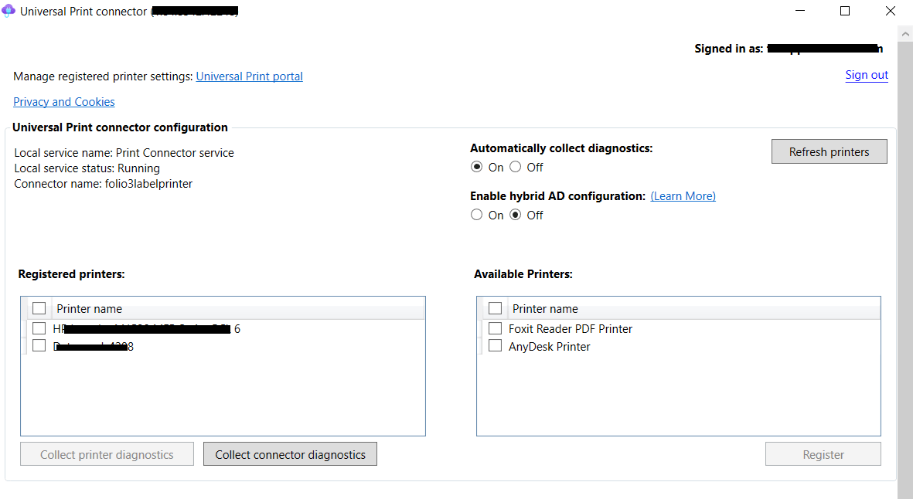Image resolution: width=913 pixels, height=499 pixels.
Task: Check the Foxit Reader PDF Printer checkbox
Action: click(x=496, y=328)
